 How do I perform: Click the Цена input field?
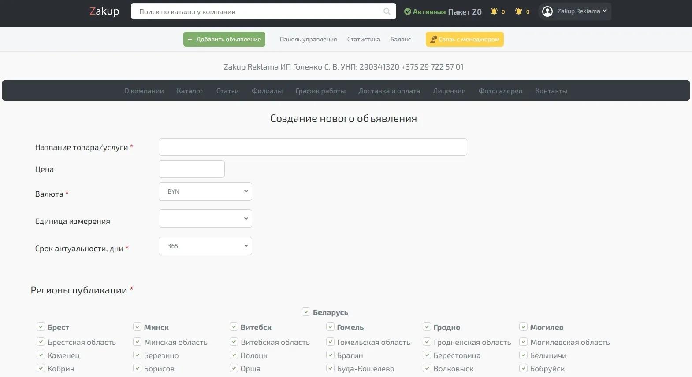tap(192, 169)
